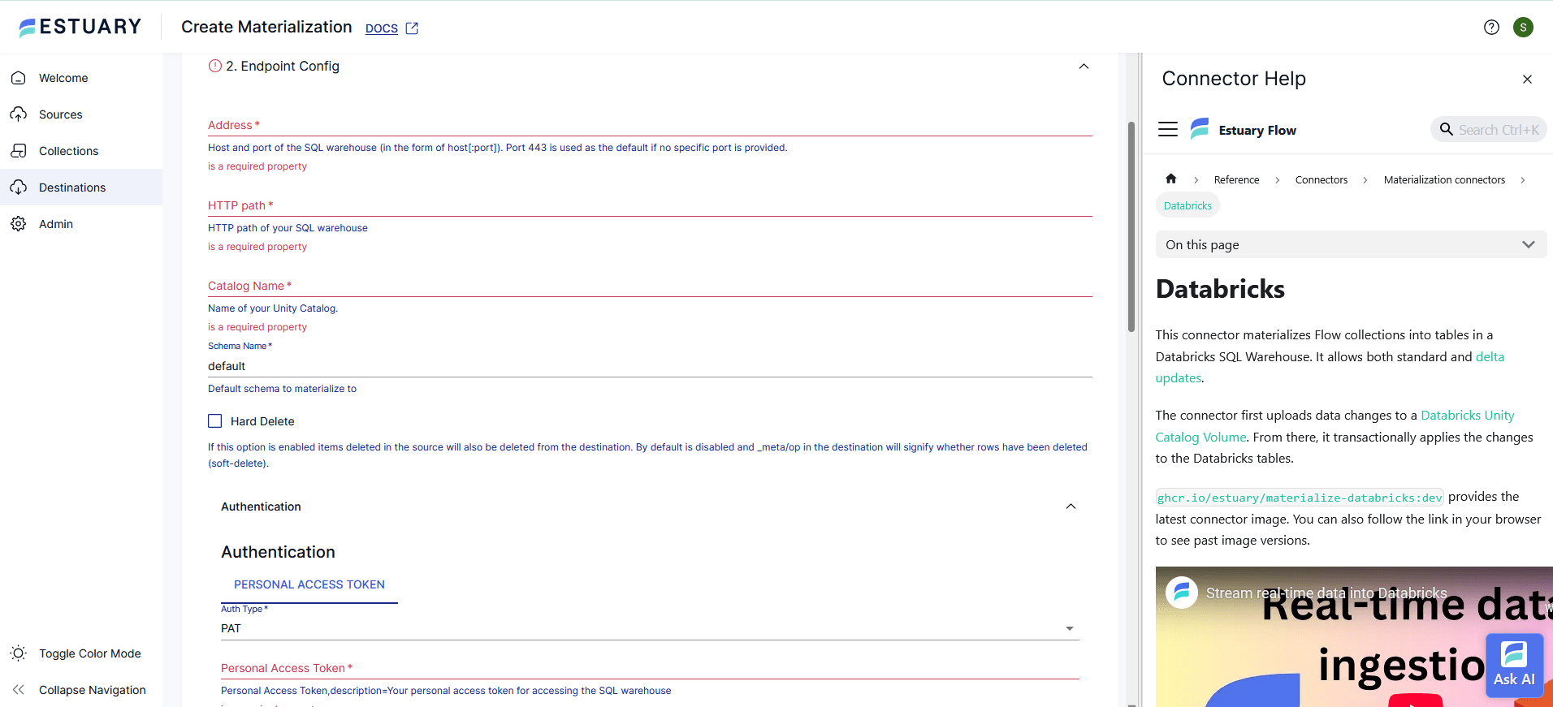This screenshot has width=1553, height=707.
Task: Click the Welcome home icon in sidebar
Action: click(x=19, y=78)
